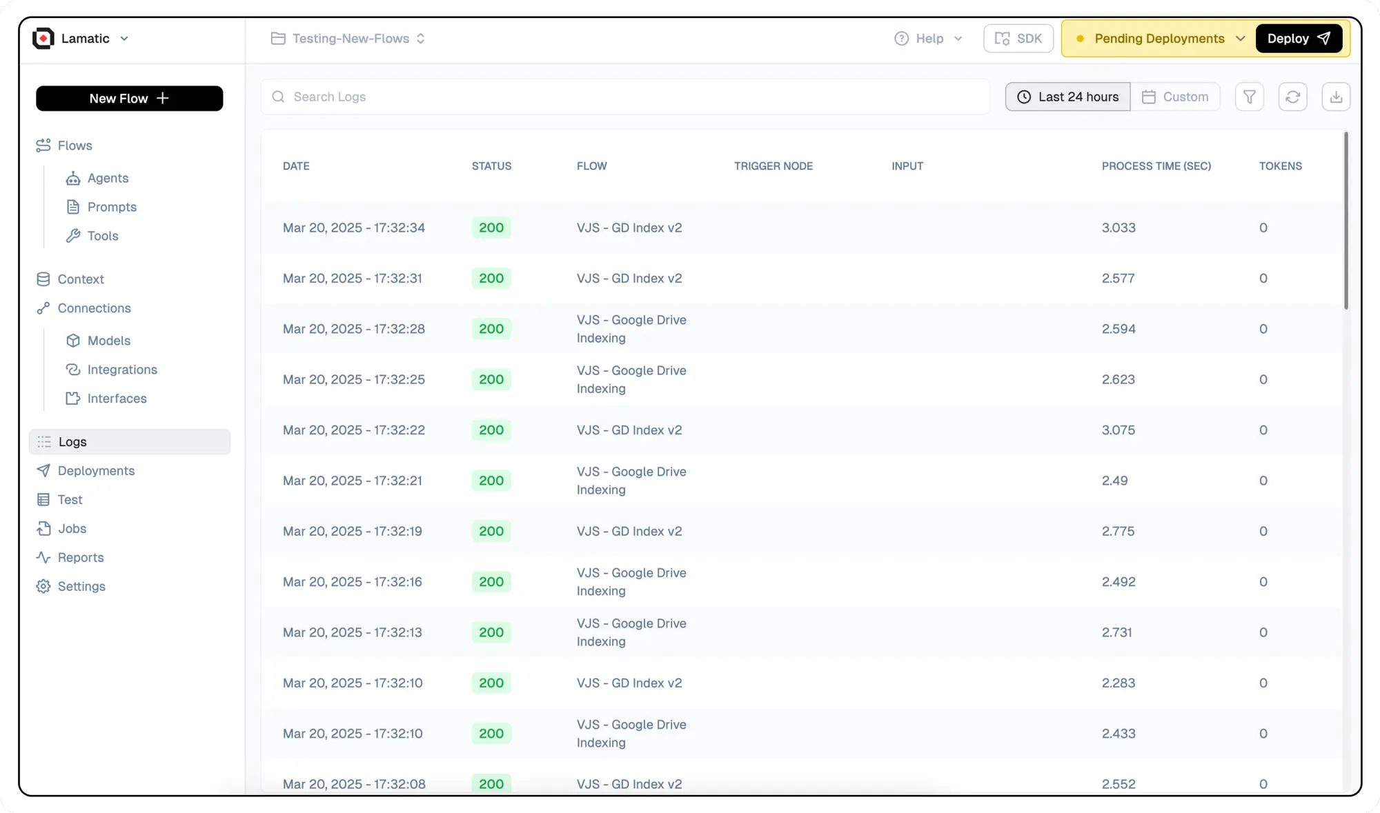Navigate to Deployments in sidebar
1380x813 pixels.
pos(96,471)
